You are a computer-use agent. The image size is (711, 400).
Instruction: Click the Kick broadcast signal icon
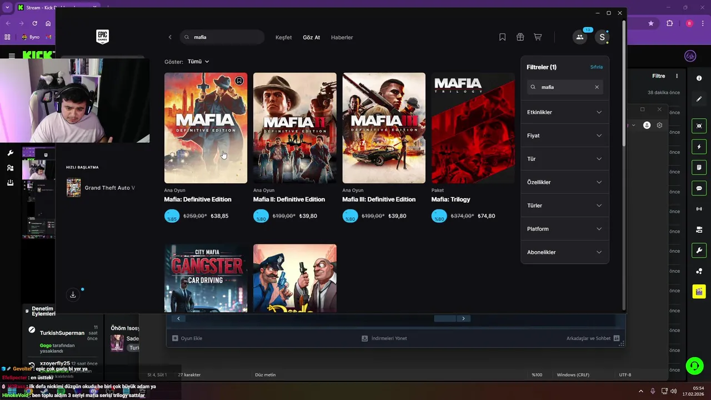[x=699, y=209]
